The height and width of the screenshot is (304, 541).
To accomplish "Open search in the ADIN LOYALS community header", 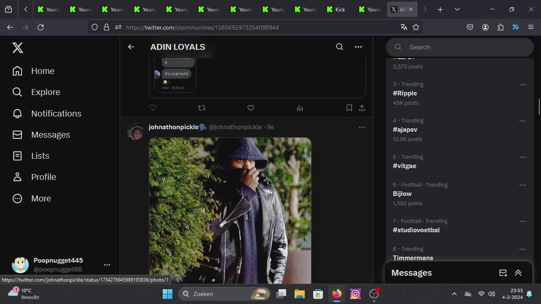I will [339, 47].
